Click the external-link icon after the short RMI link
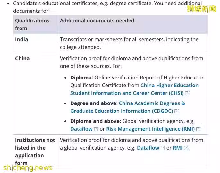This screenshot has width=220, height=173. click(x=186, y=148)
